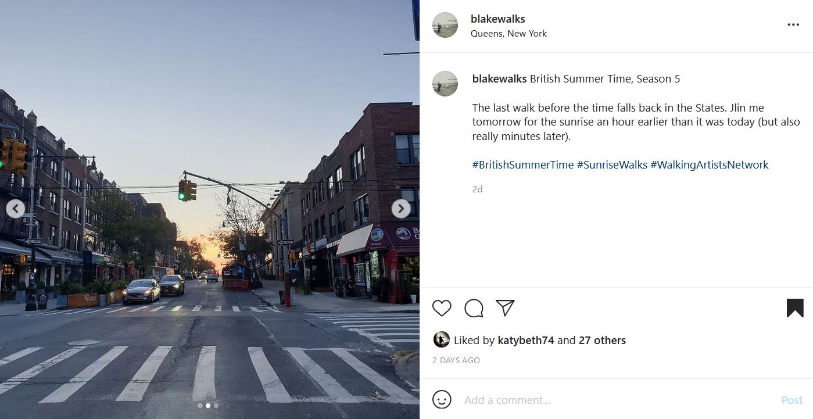Screen dimensions: 813x419
Task: View the Queens, New York location page
Action: (508, 33)
